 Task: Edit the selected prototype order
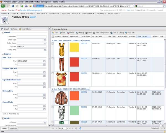[x=63, y=33]
